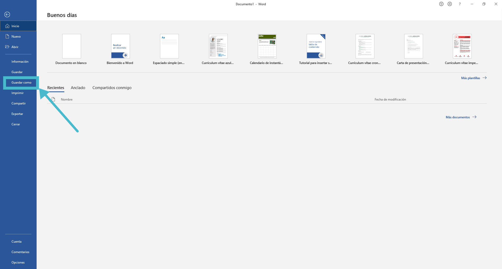Open the Carta de presentación template
Viewport: 502px width, 269px height.
tap(413, 49)
